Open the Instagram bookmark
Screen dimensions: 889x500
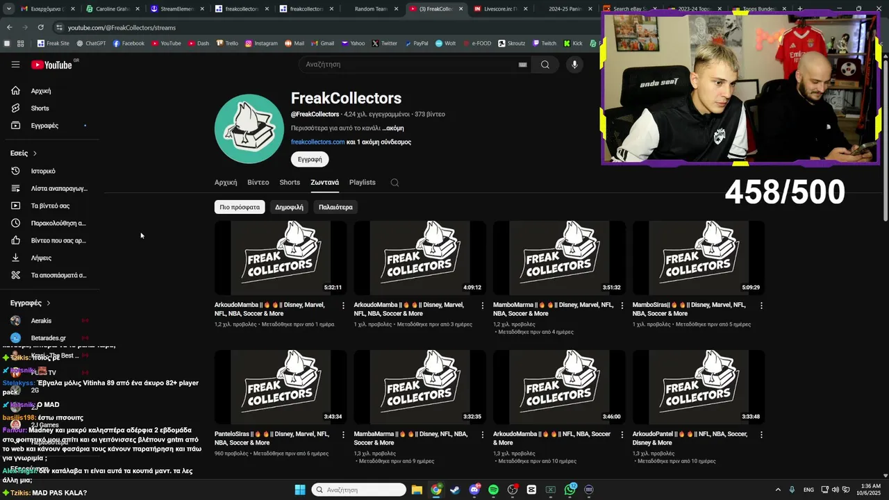(261, 43)
